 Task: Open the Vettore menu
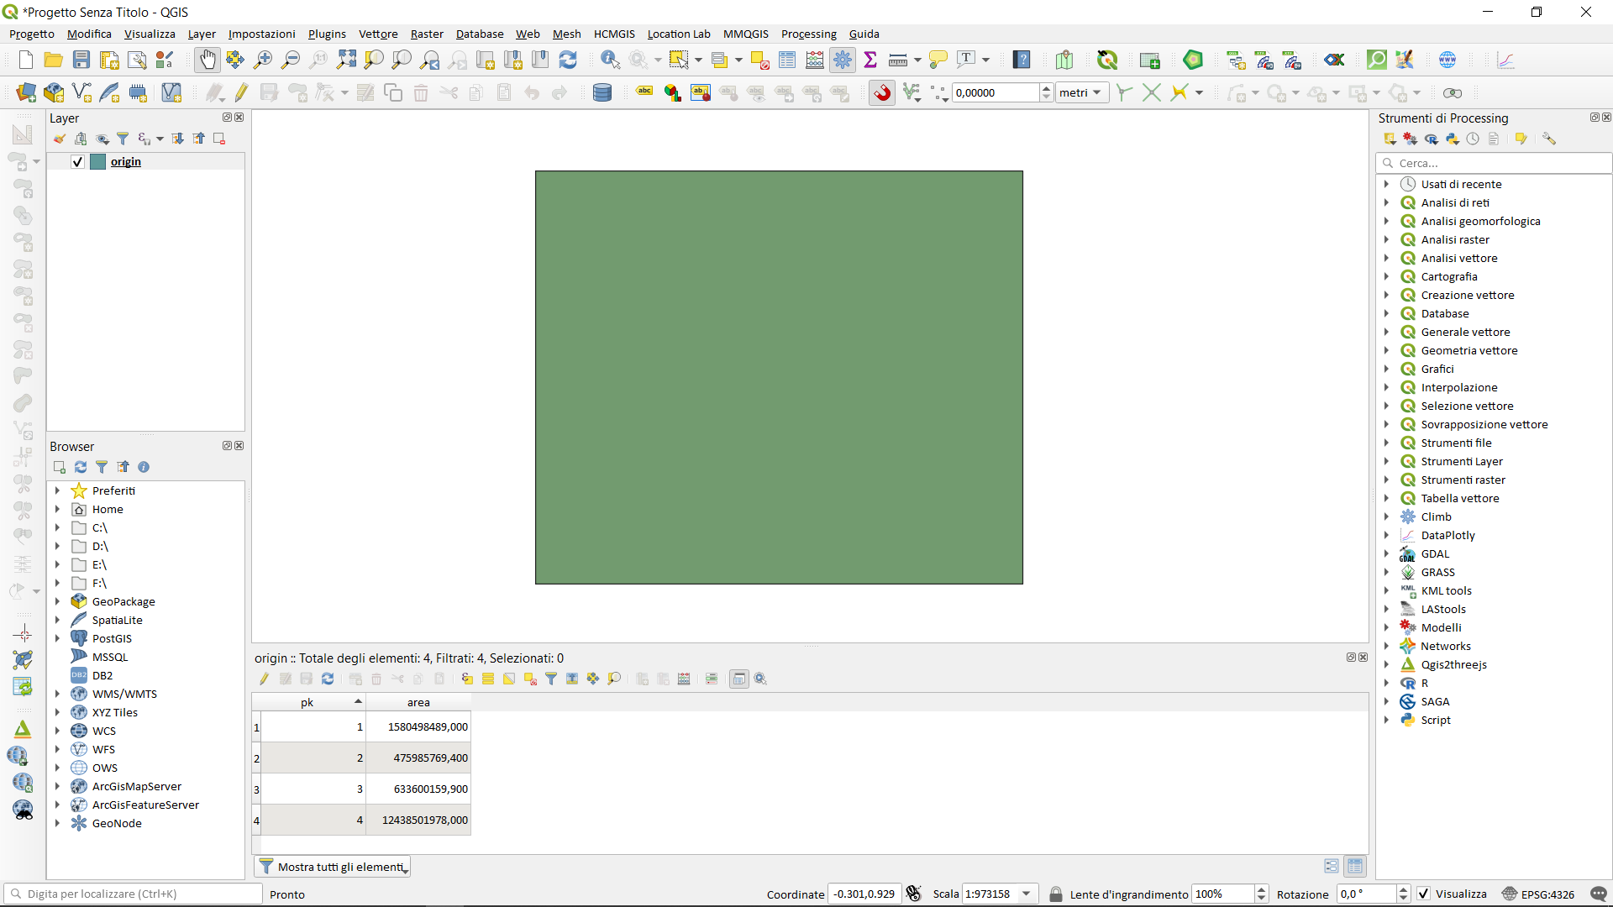tap(378, 34)
